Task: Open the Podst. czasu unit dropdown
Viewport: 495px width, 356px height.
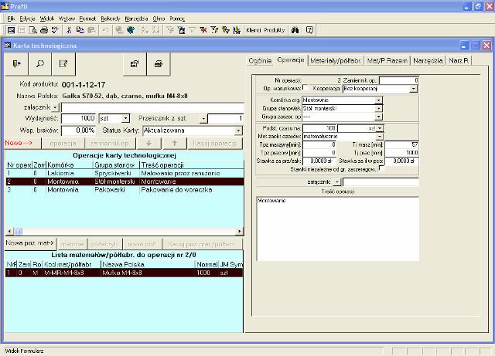Action: (x=380, y=128)
